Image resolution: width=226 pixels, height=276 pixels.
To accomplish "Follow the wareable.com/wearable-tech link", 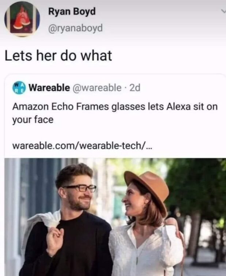I will click(x=82, y=146).
